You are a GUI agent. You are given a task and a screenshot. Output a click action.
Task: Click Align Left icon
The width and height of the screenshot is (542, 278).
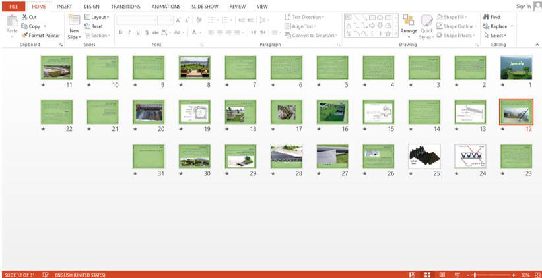tap(211, 32)
